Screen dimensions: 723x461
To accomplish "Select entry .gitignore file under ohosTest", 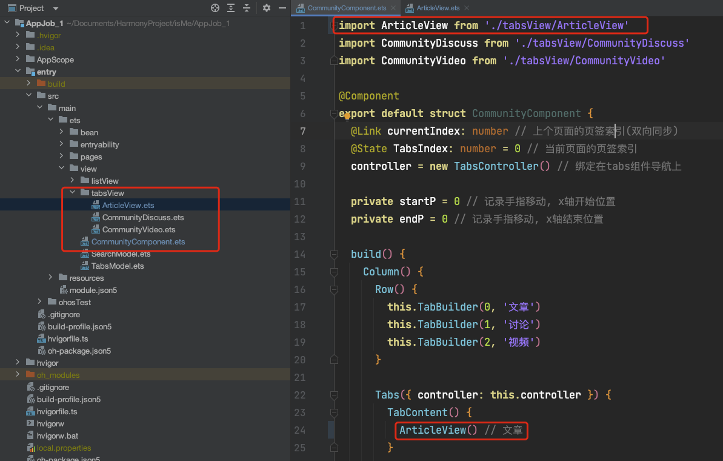I will click(x=64, y=314).
